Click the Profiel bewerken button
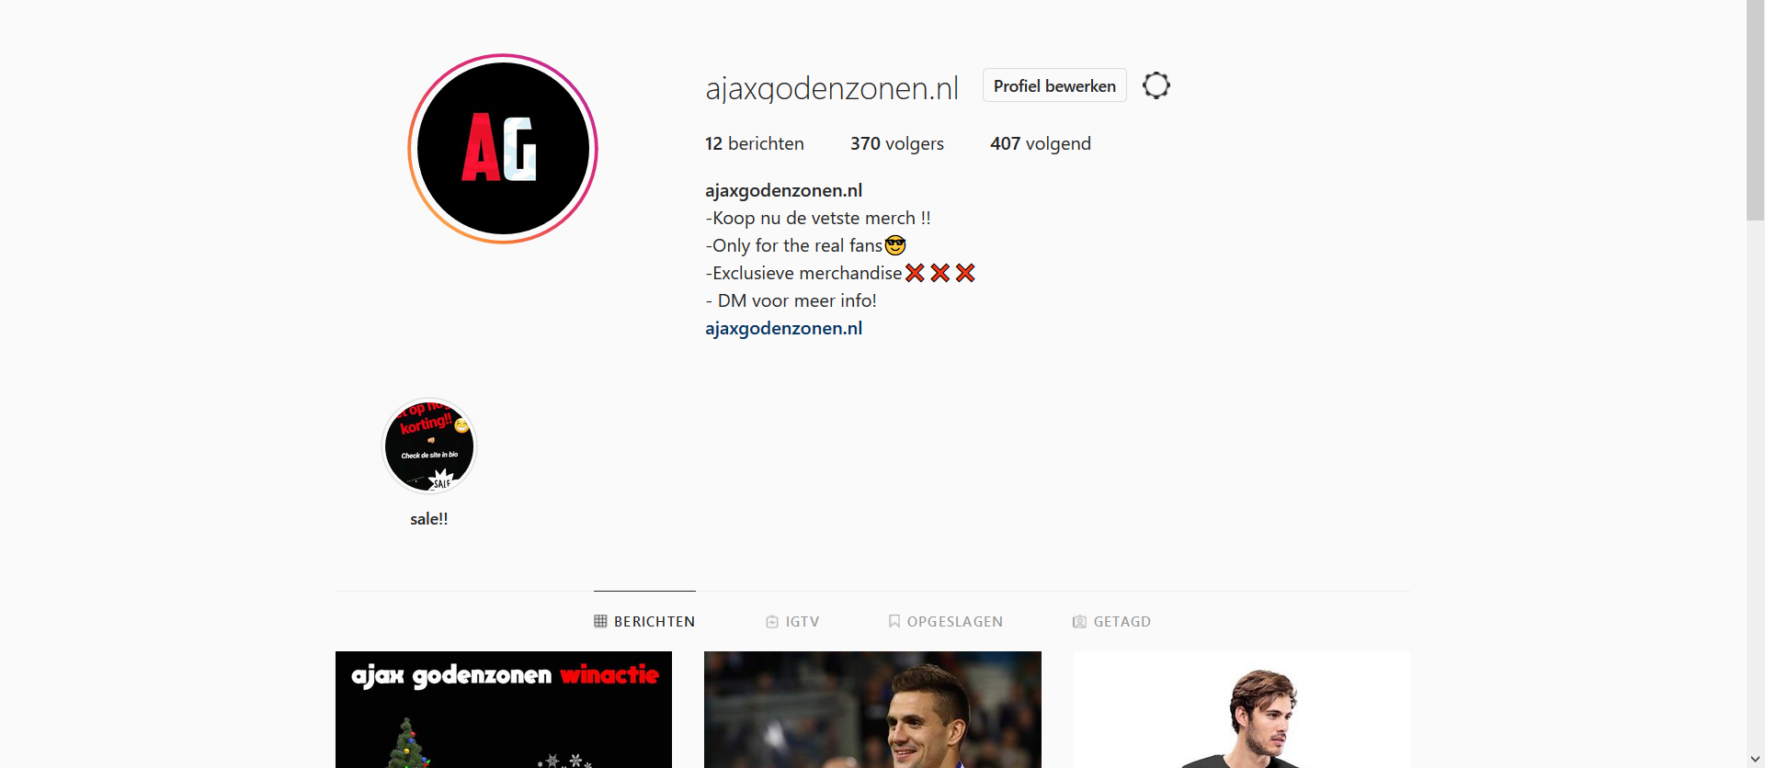1765x768 pixels. [x=1054, y=85]
